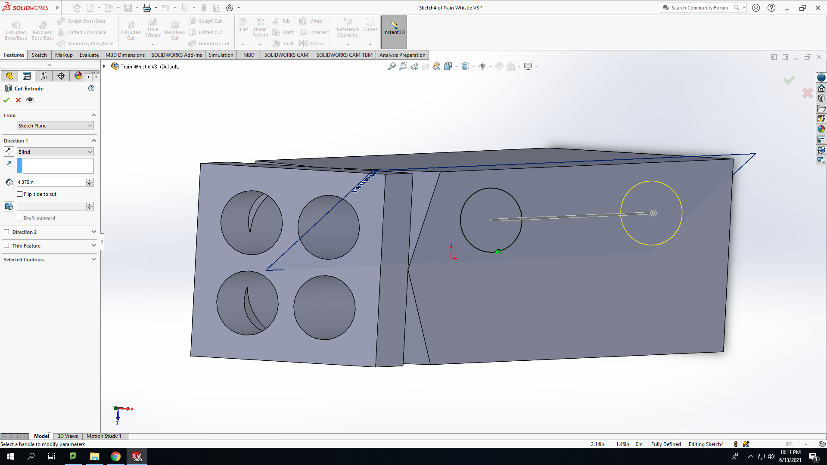This screenshot has height=465, width=827.
Task: Open the Blind end condition dropdown
Action: coord(55,152)
